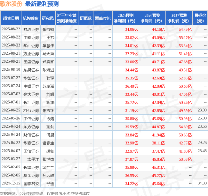Click the target price 28.56
Image resolution: width=208 pixels, height=196 pixels.
tap(202, 126)
